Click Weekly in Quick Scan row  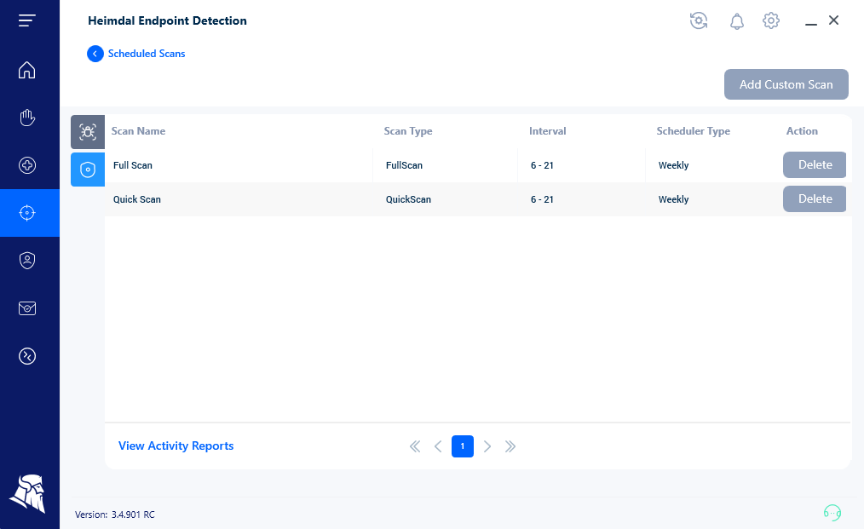point(673,199)
